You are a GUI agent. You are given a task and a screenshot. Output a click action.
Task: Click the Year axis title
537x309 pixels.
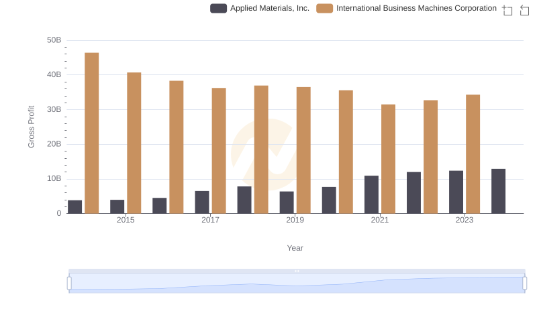(295, 248)
